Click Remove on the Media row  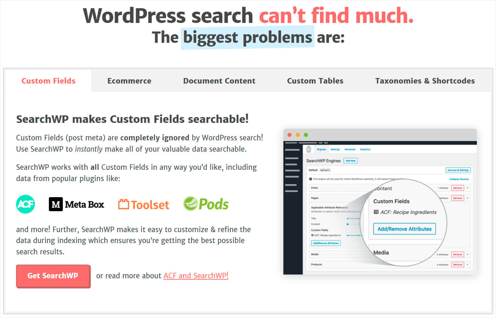(457, 254)
